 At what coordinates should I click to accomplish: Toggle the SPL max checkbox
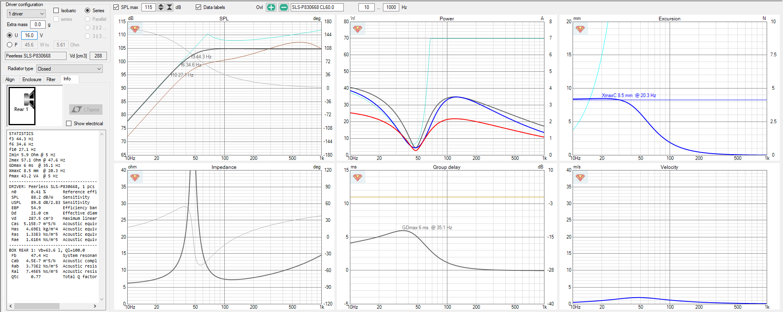(116, 7)
